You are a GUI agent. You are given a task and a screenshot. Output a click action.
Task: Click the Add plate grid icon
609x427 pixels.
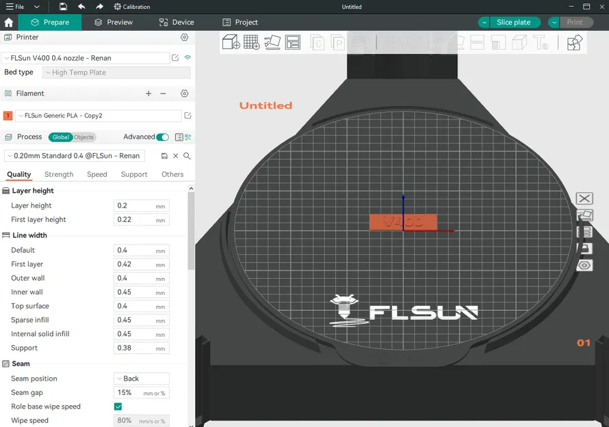251,42
